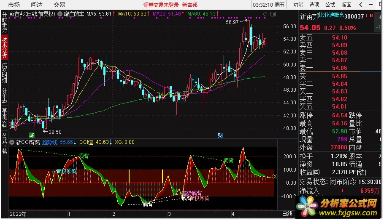Click the 换手 value 1.20%
The image size is (384, 220).
pos(339,156)
